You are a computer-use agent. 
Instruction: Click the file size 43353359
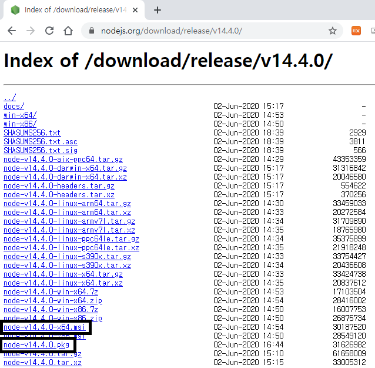coord(349,160)
